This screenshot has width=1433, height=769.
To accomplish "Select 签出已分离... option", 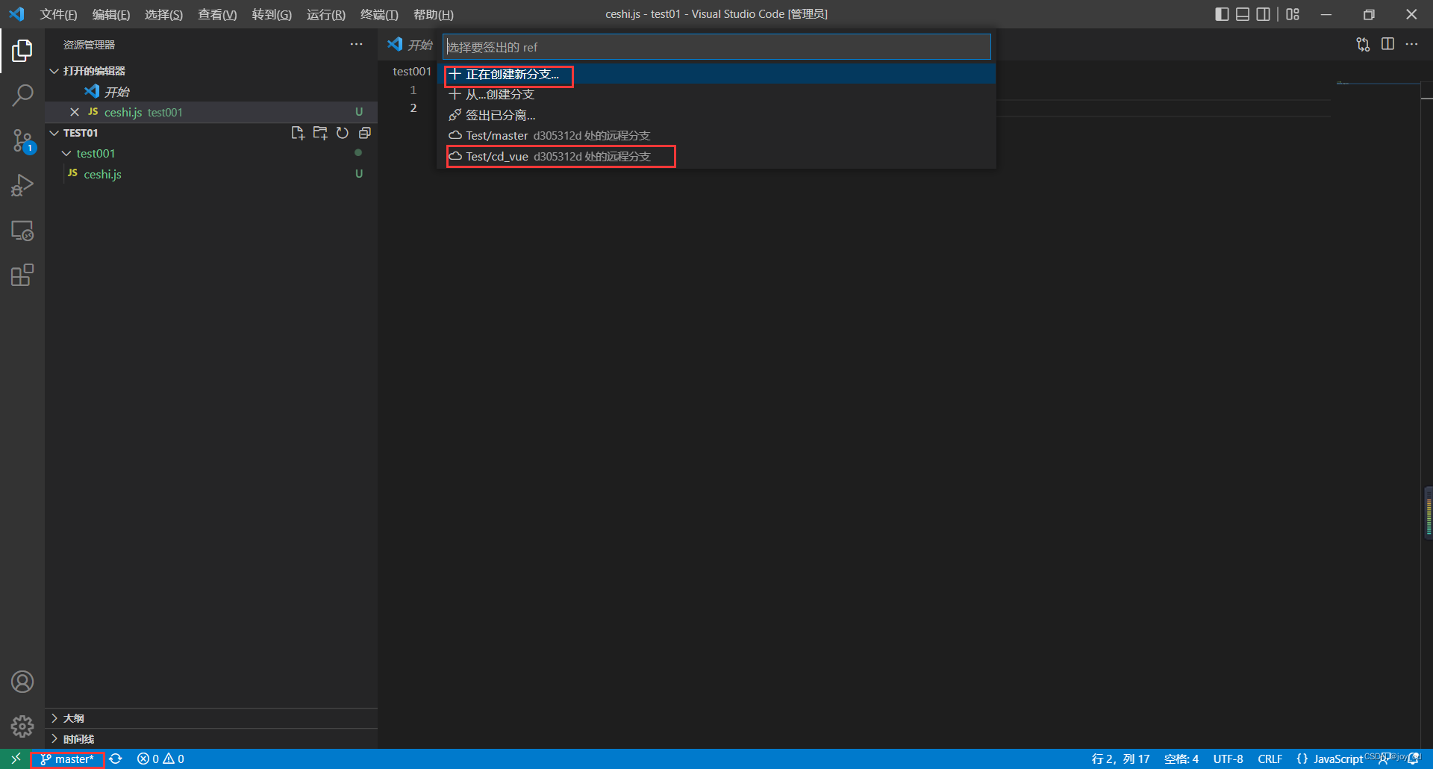I will (x=716, y=115).
